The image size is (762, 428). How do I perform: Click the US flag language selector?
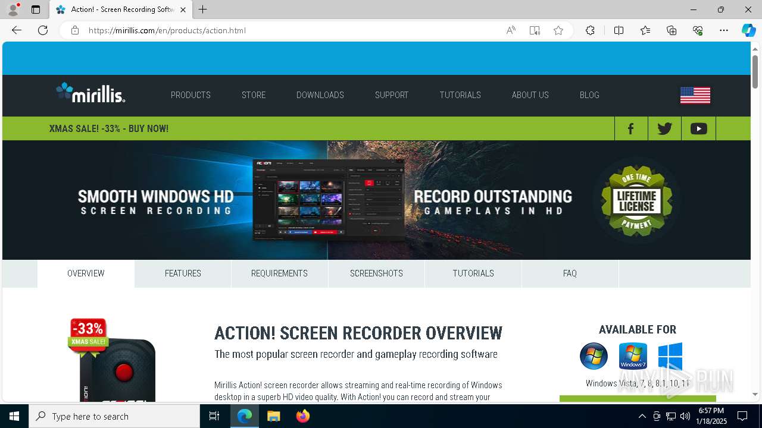[695, 95]
